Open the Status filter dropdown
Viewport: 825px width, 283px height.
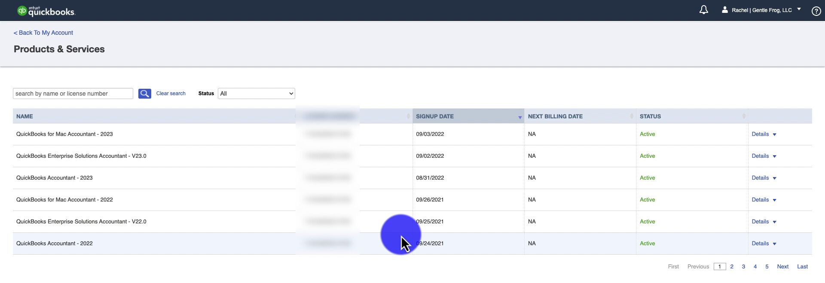[x=256, y=93]
